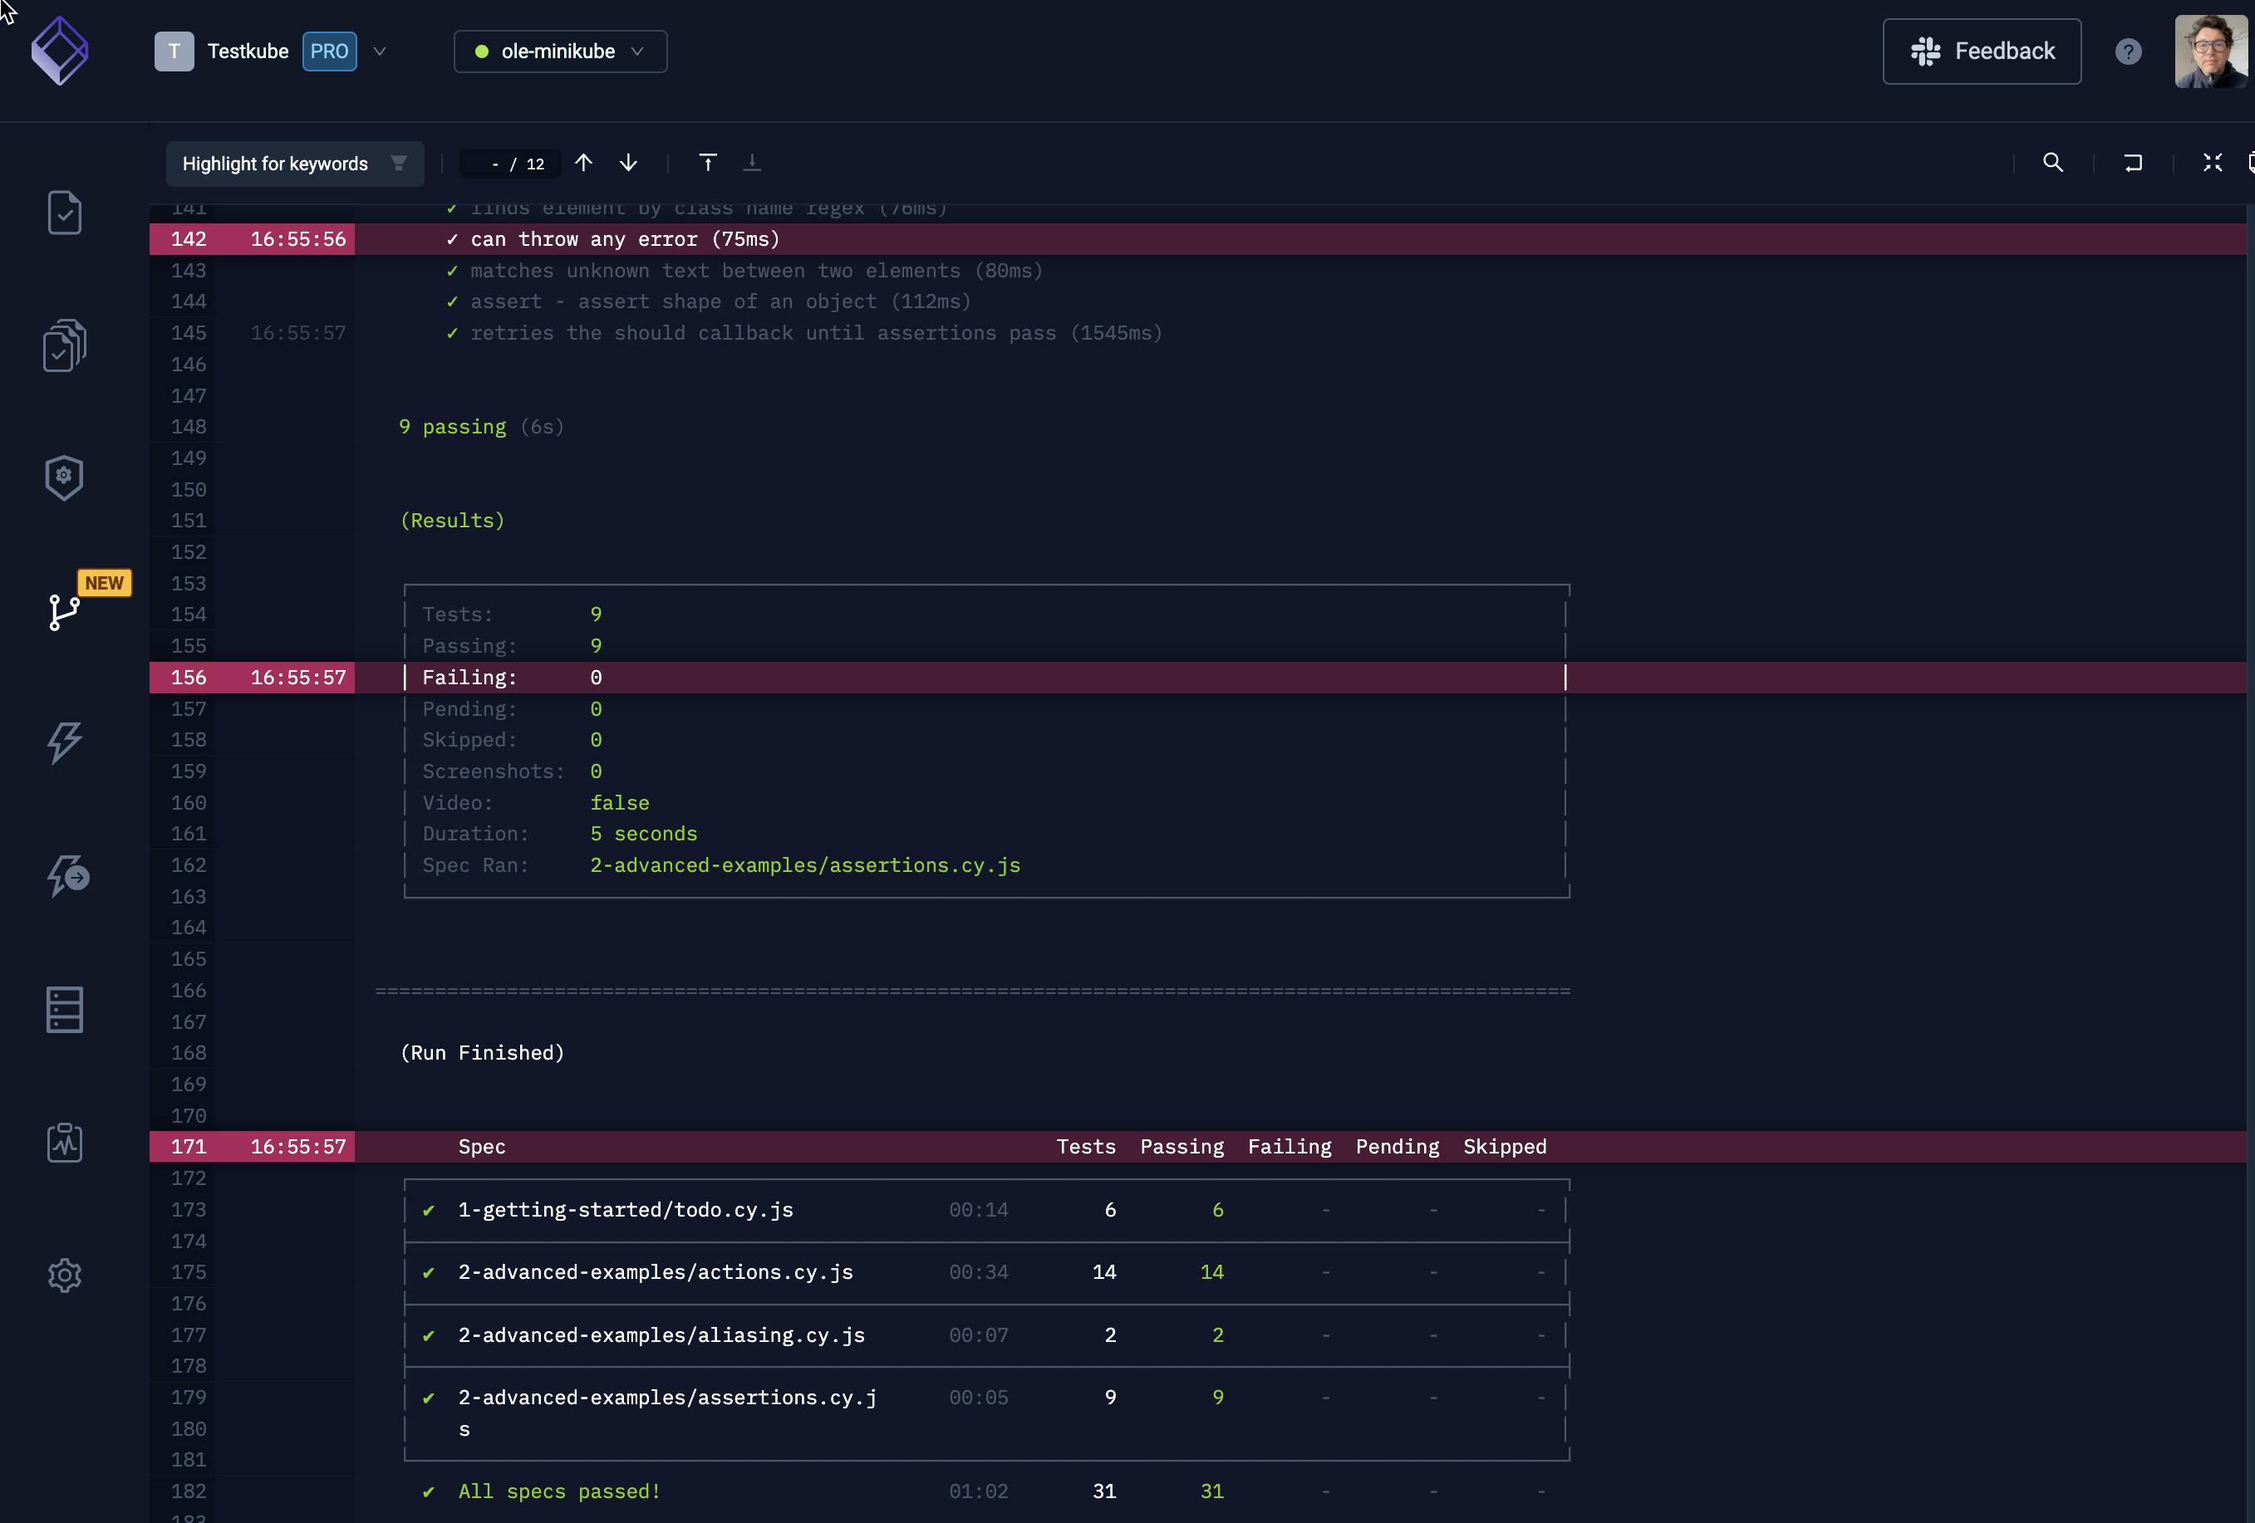
Task: Open the Status clipboard-pulse sidebar icon
Action: tap(64, 1143)
